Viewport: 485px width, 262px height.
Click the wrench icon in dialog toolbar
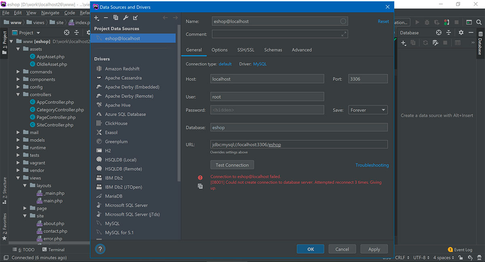(125, 18)
